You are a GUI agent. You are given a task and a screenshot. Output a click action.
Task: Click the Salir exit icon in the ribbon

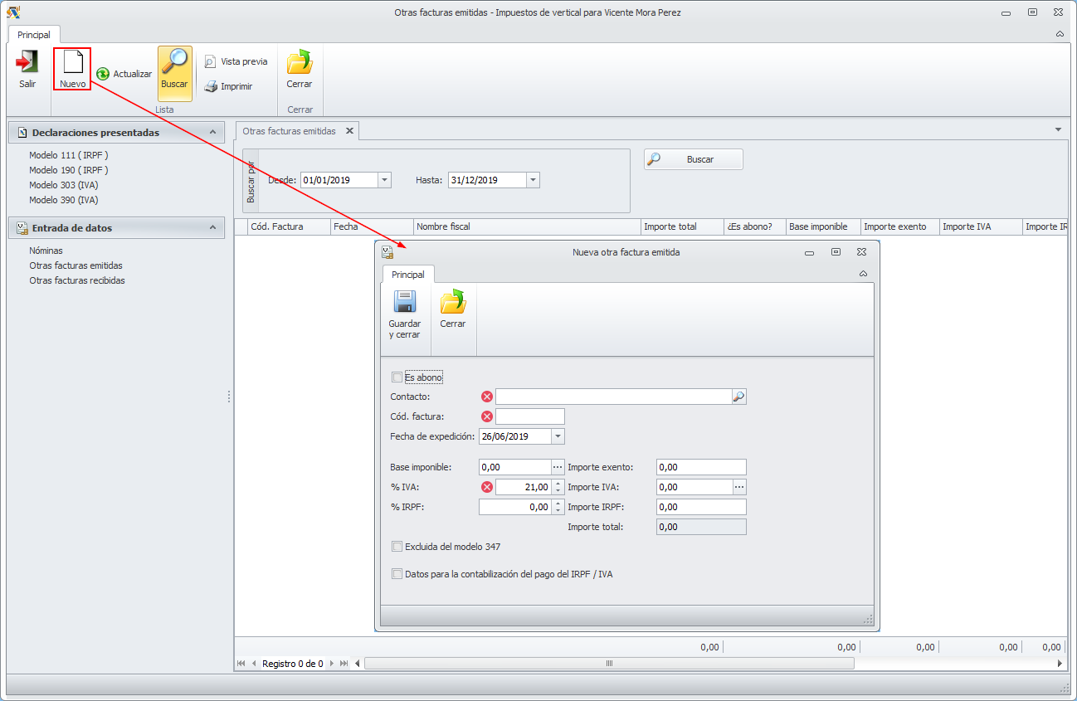[27, 63]
